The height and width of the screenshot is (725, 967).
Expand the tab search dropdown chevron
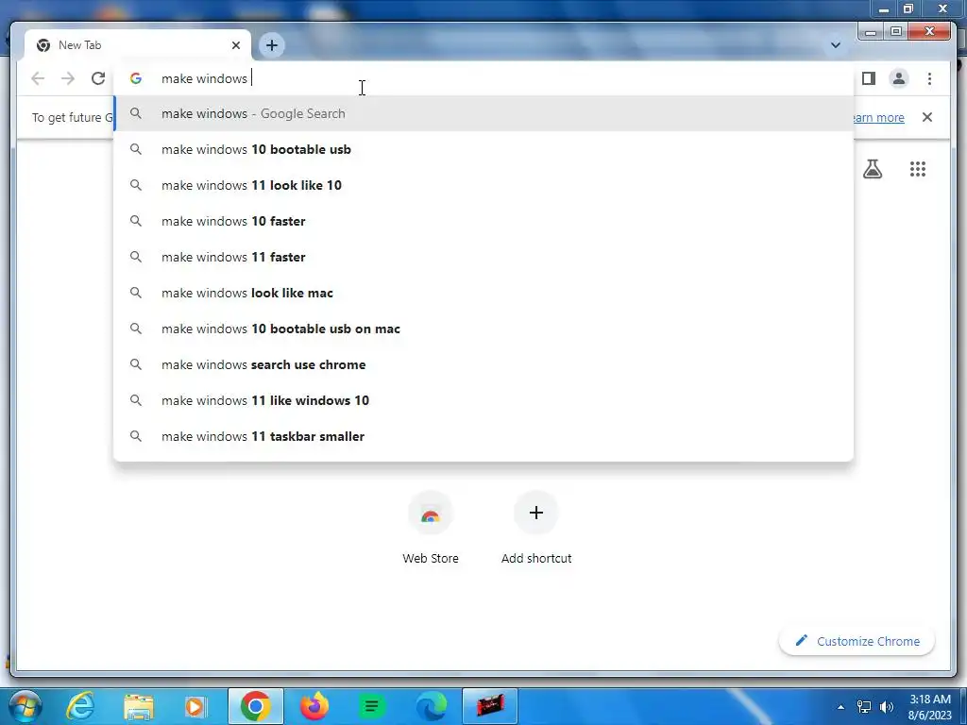pyautogui.click(x=835, y=45)
